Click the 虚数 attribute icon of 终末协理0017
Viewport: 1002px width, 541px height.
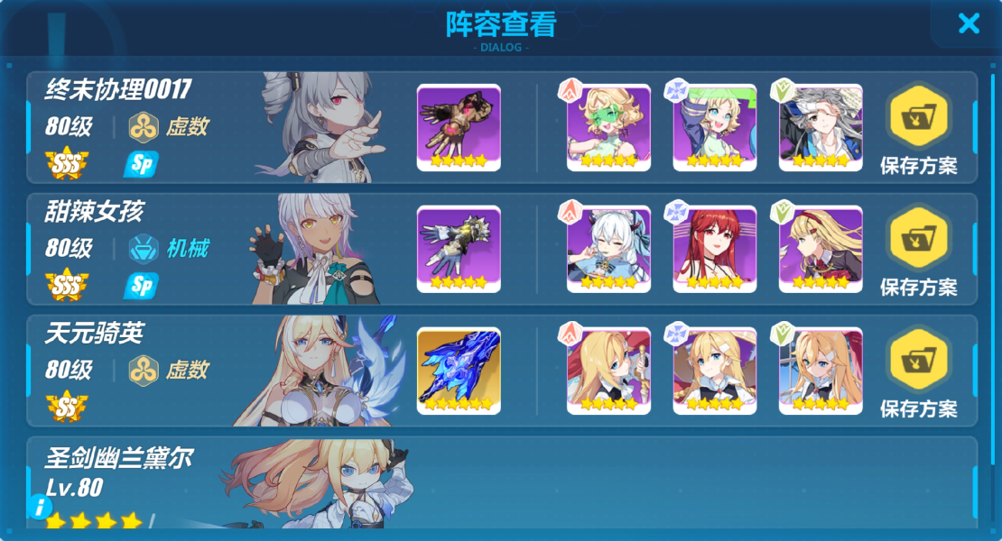(144, 127)
